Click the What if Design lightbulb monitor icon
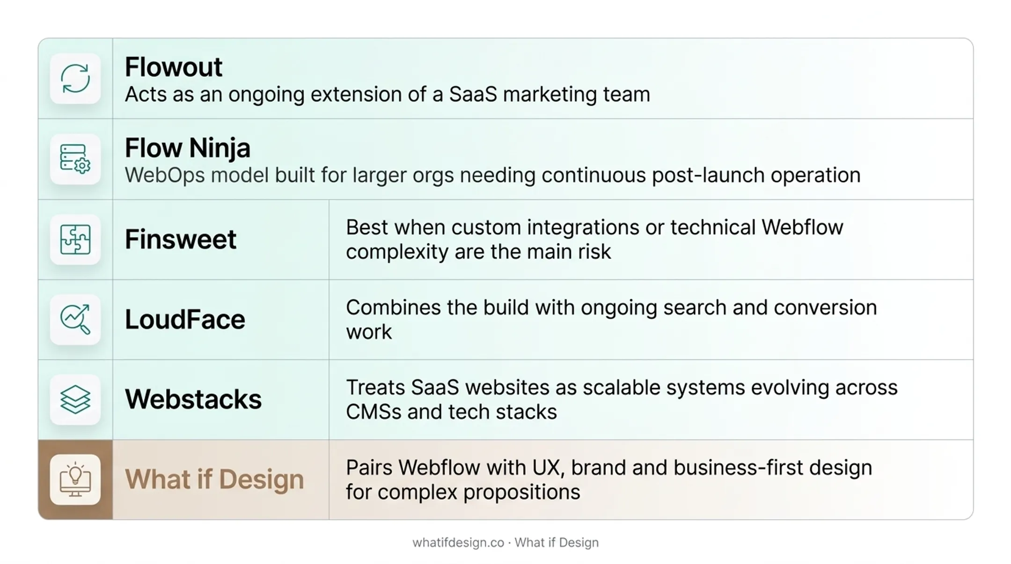The image size is (1011, 564). (75, 480)
